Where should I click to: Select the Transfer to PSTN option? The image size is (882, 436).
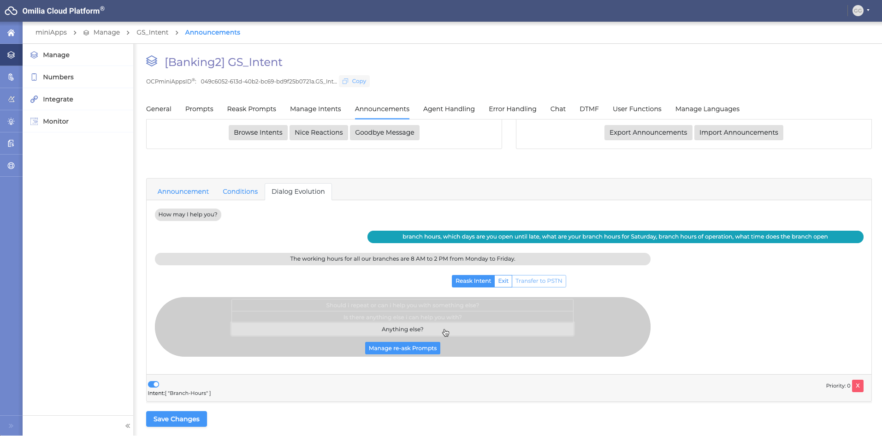[x=539, y=281]
